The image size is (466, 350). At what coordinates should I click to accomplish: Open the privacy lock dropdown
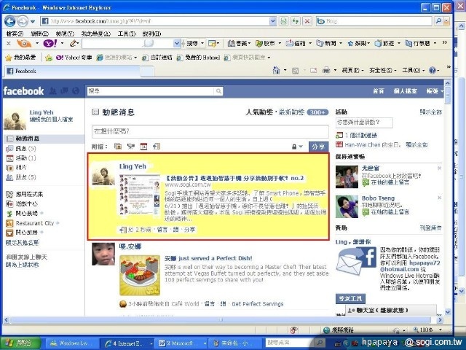(x=297, y=147)
